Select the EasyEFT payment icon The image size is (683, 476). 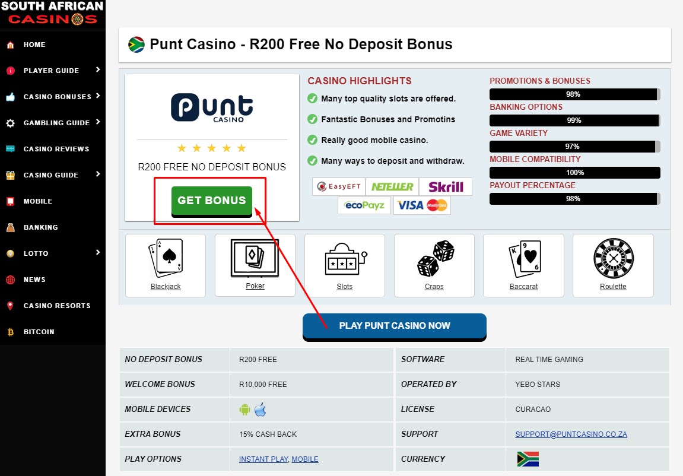(x=339, y=186)
